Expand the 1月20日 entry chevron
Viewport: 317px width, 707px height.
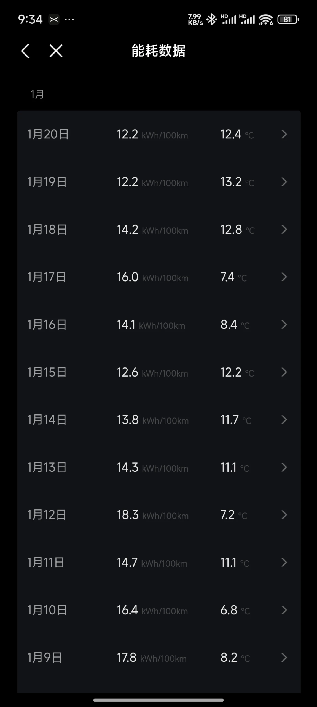coord(284,134)
